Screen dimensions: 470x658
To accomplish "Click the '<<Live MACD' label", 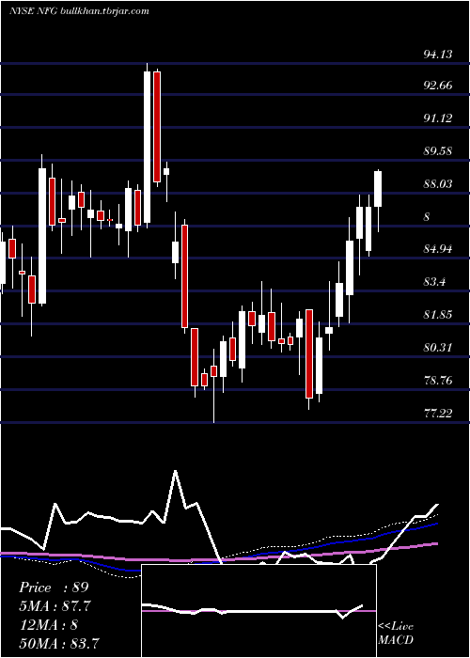I will pos(396,633).
